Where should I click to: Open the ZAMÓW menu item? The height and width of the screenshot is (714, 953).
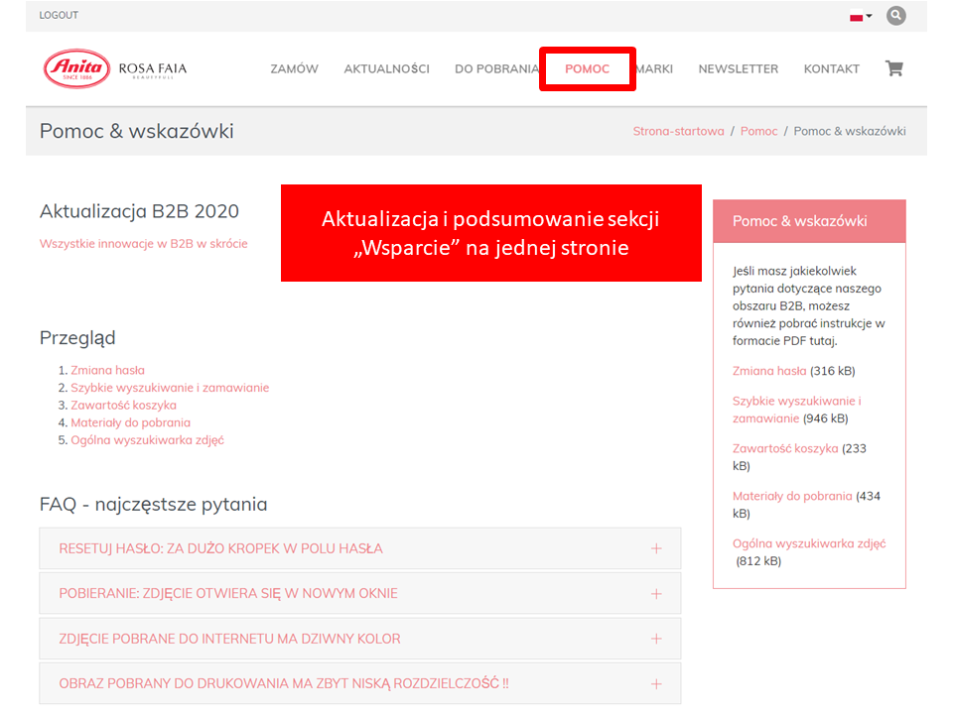(x=294, y=68)
